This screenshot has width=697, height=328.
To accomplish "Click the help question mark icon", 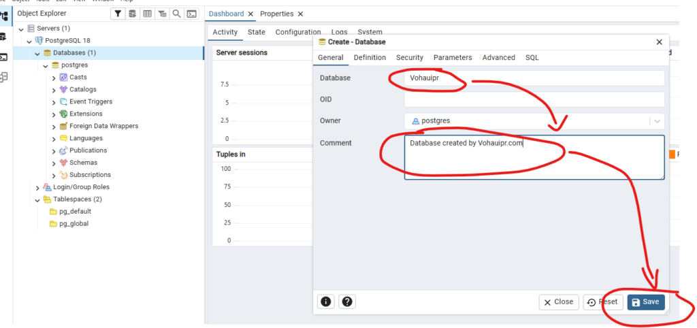I will coord(347,301).
